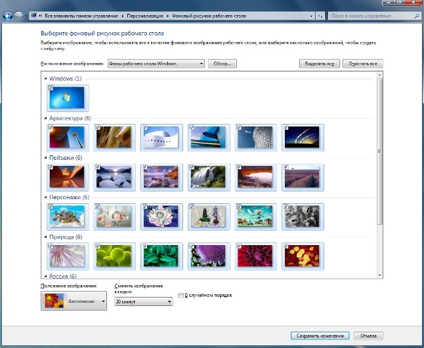
Task: Select the grey monochrome creatures wallpaper
Action: pos(302,216)
